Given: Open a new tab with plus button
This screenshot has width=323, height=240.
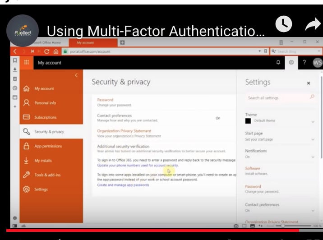Looking at the screenshot, I should point(122,42).
